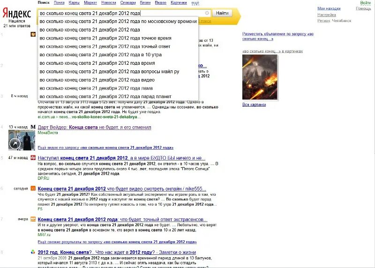Open Новости in top navigation
375x268 pixels.
[x=109, y=3]
